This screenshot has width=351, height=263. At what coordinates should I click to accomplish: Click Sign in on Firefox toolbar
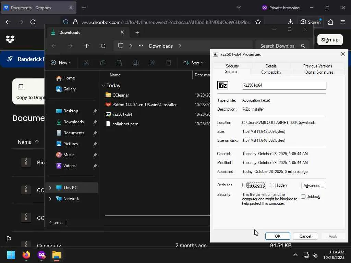tap(311, 22)
